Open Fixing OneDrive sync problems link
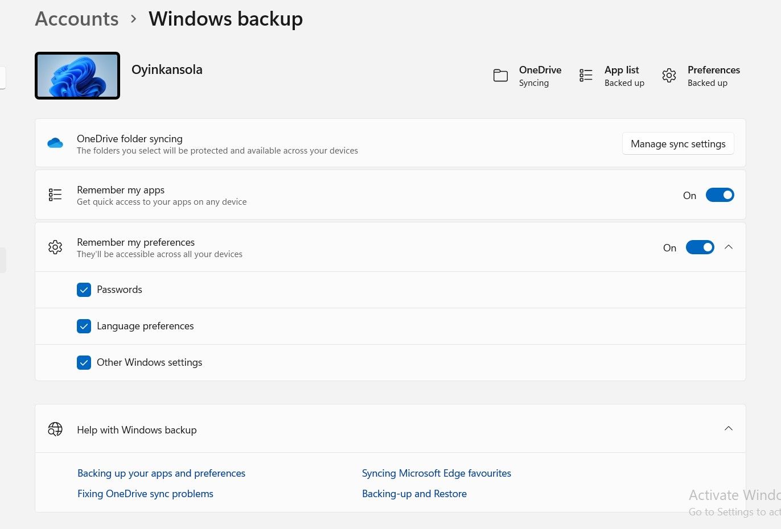This screenshot has height=529, width=781. 145,494
